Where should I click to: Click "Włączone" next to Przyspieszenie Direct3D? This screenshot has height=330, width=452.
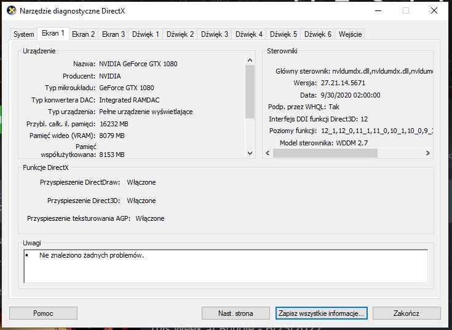point(141,201)
